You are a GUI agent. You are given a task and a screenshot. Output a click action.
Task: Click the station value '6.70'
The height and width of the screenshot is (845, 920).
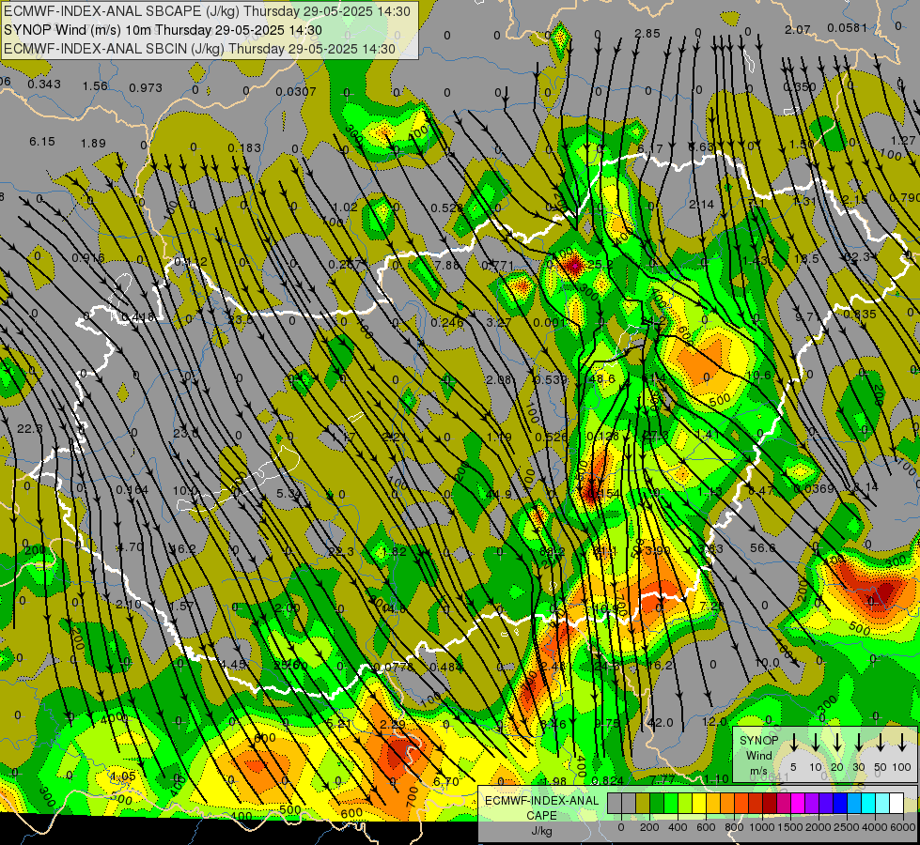[x=446, y=782]
